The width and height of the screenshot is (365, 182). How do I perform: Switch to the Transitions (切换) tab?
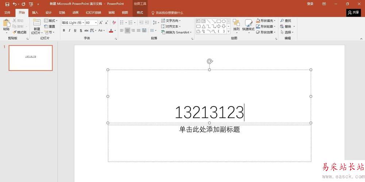click(x=62, y=12)
